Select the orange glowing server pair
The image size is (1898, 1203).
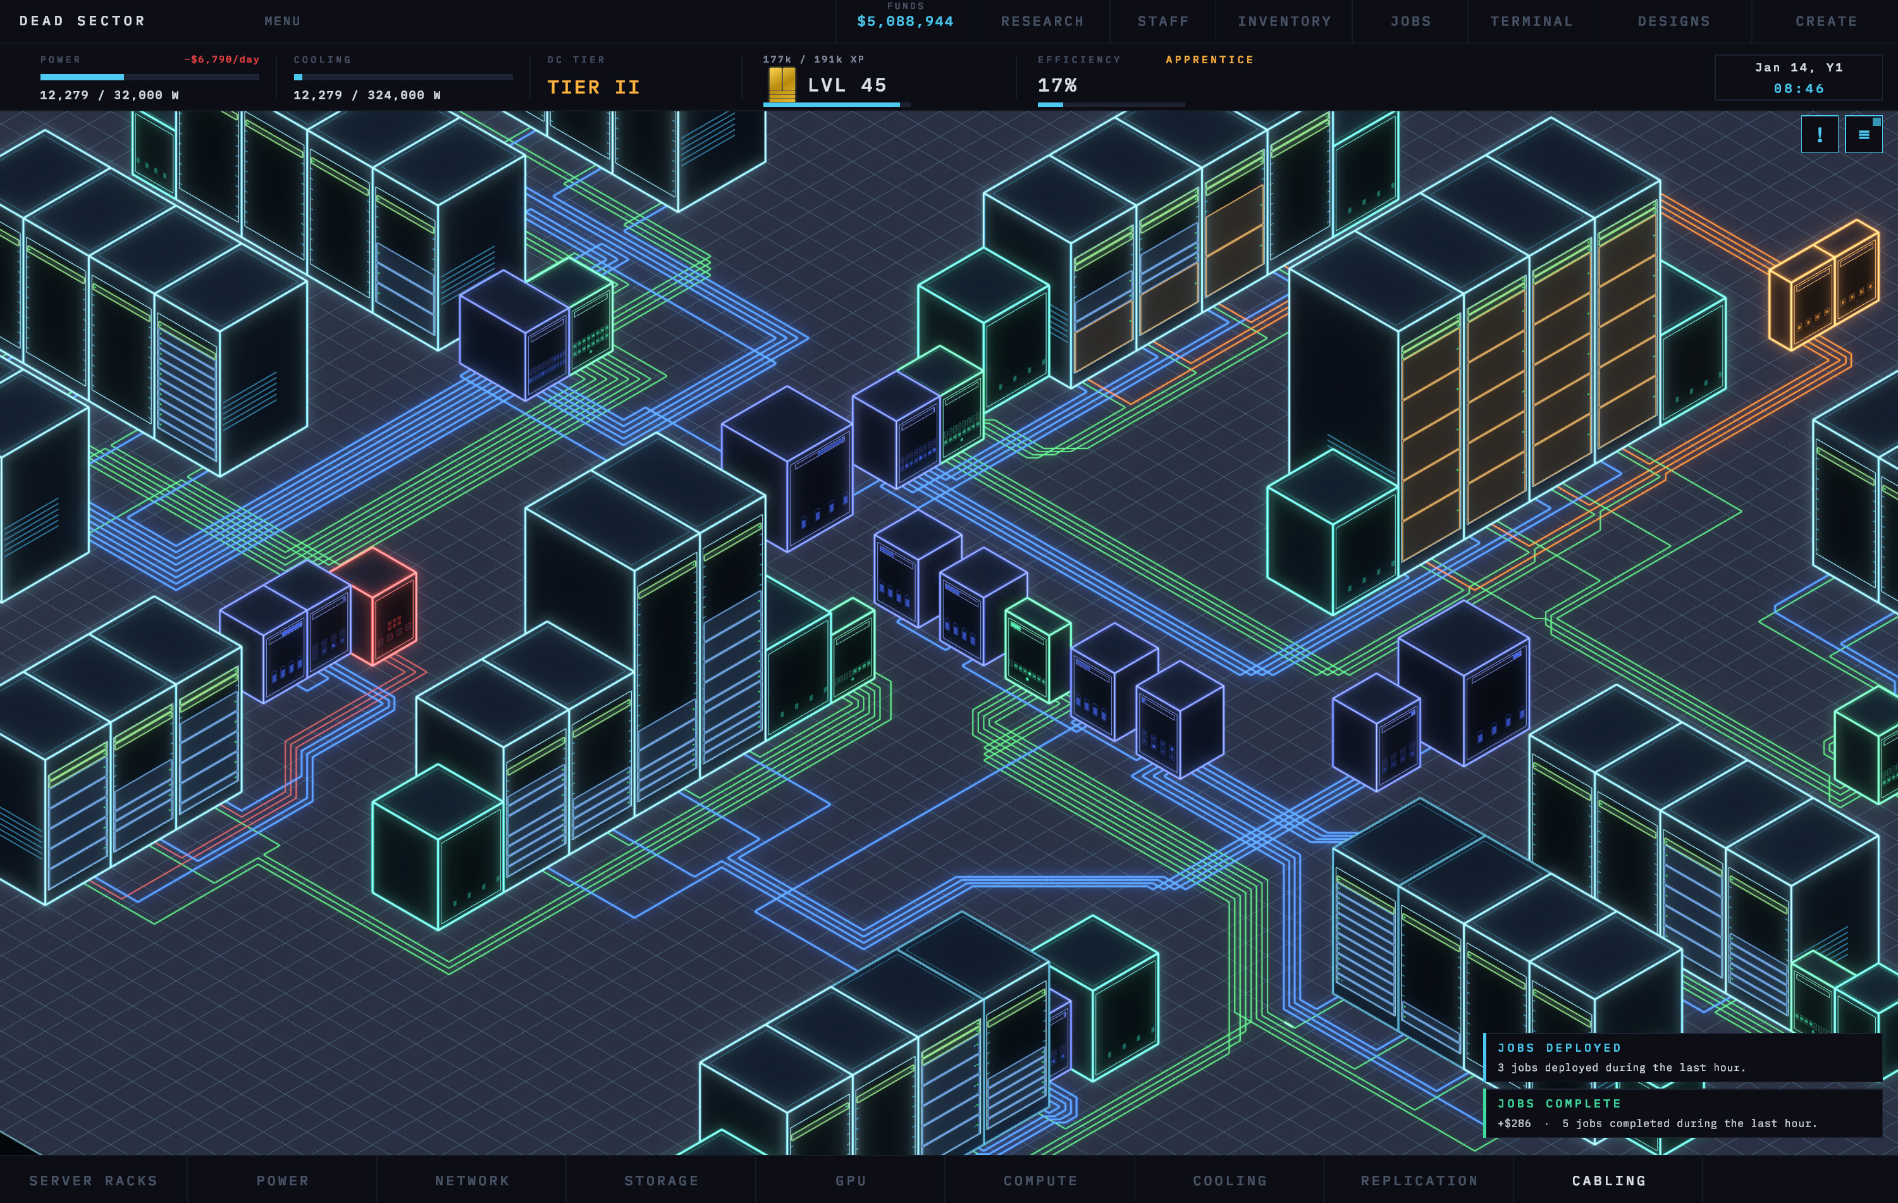click(x=1824, y=284)
